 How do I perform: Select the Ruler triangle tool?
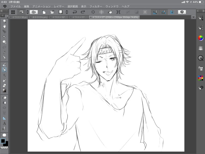4,118
